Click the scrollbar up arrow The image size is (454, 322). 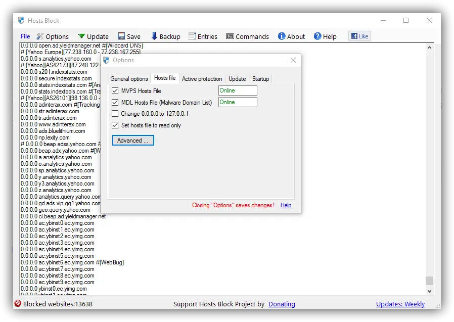[x=429, y=48]
